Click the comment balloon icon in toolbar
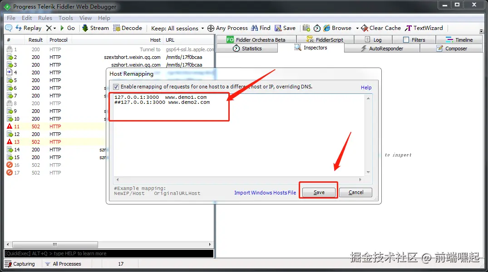Viewport: 488px width, 272px height. (x=9, y=28)
